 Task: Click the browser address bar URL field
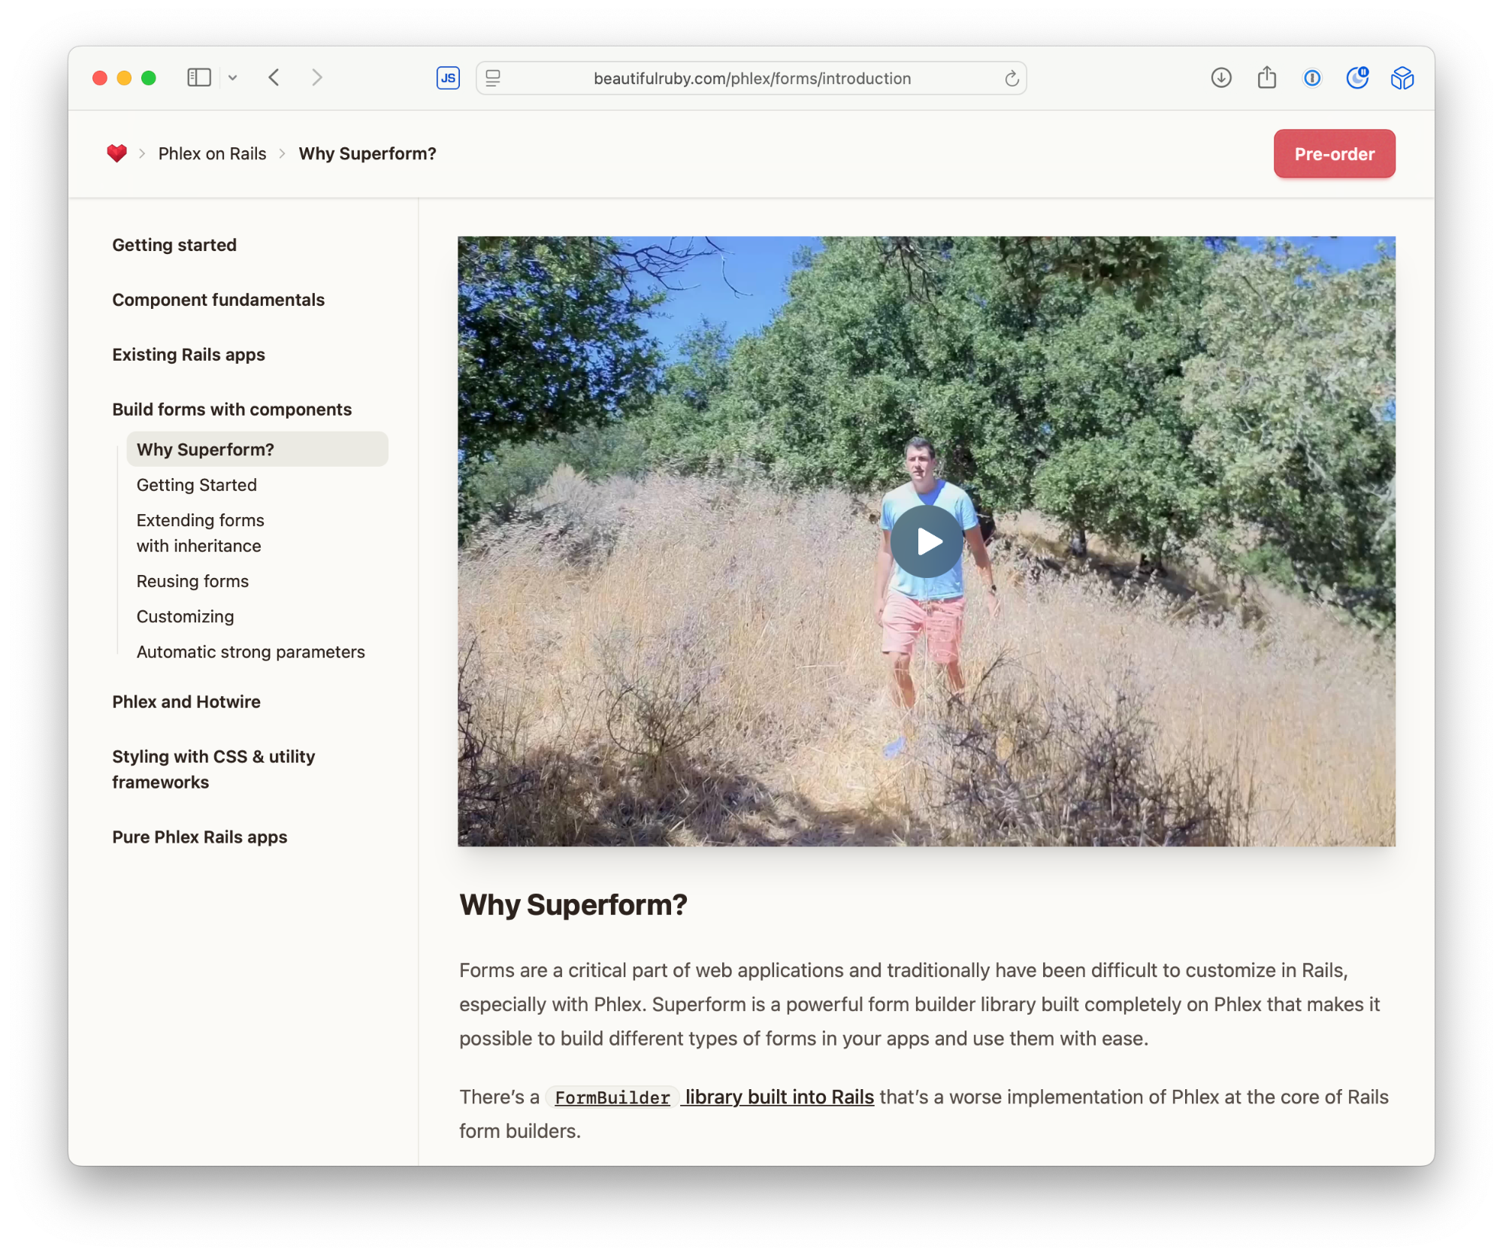click(751, 78)
